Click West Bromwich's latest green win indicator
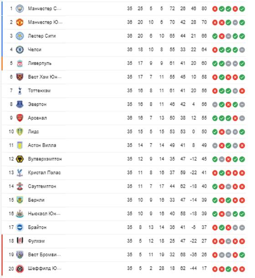The width and height of the screenshot is (255, 278). 242,255
